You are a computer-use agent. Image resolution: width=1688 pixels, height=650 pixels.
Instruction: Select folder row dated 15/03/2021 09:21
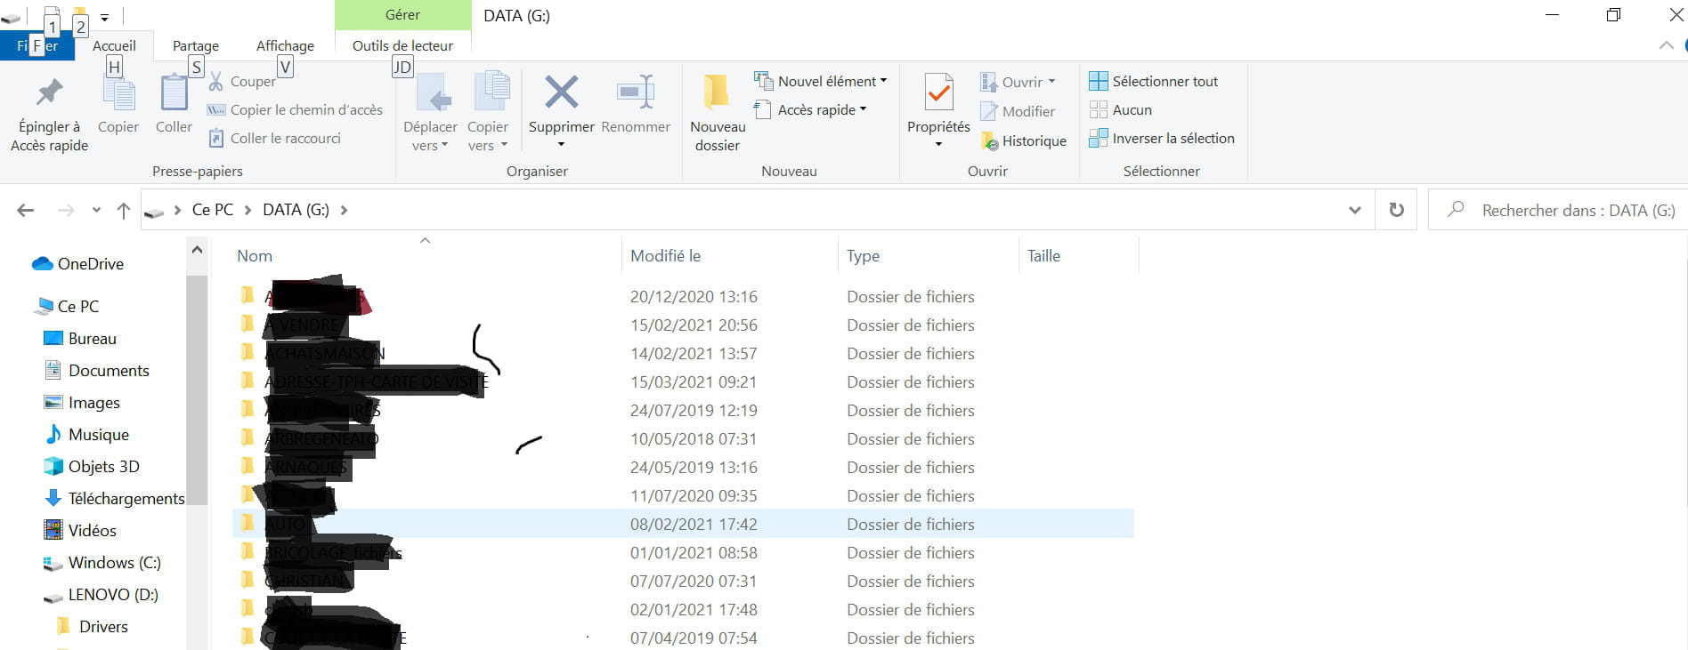(683, 381)
